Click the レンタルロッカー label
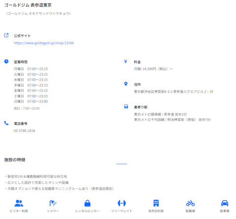Image resolution: width=236 pixels, height=219 pixels. point(88,211)
